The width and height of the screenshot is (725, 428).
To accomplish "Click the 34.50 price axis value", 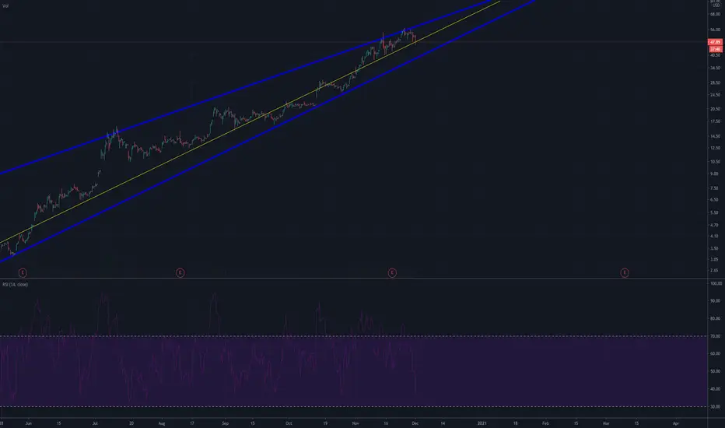I will [716, 68].
